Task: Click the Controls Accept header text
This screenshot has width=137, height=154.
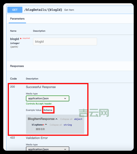Action: pos(39,104)
